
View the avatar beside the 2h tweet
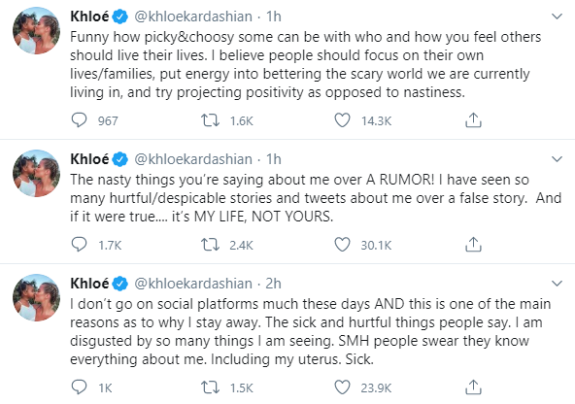pos(36,297)
